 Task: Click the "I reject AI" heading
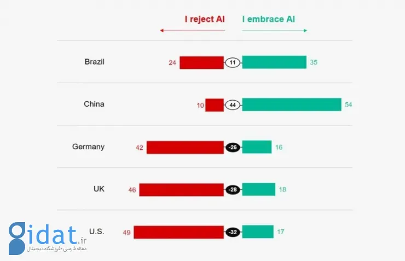click(x=204, y=19)
